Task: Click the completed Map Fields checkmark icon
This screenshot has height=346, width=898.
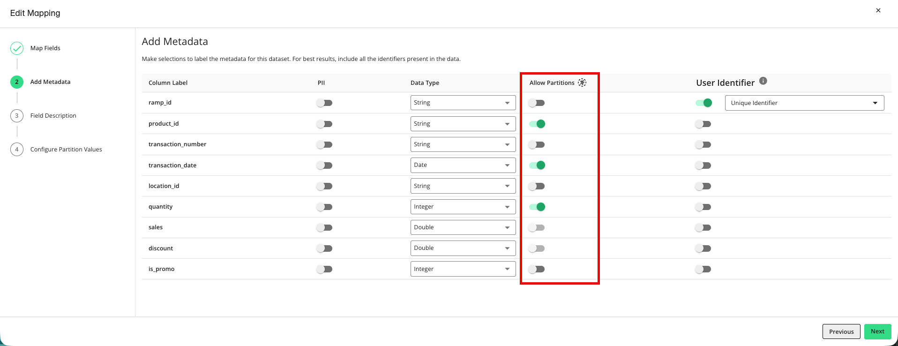Action: tap(17, 48)
